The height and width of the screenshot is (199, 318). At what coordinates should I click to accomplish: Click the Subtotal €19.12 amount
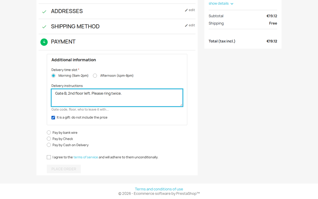click(x=272, y=16)
